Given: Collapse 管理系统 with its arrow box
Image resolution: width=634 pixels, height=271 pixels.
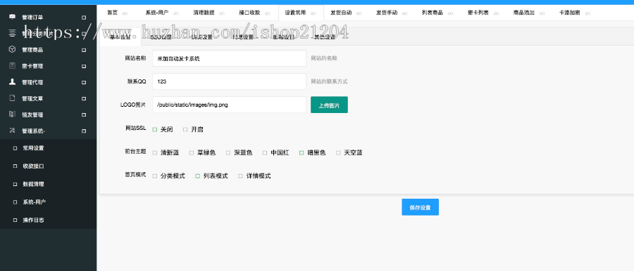Looking at the screenshot, I should click(84, 131).
